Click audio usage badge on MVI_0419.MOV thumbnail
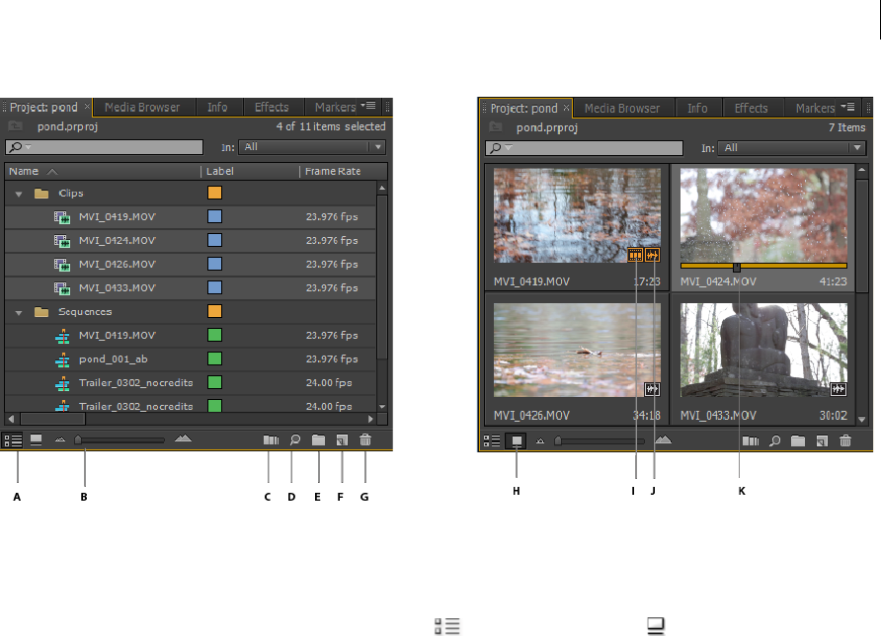881x636 pixels. pos(652,255)
